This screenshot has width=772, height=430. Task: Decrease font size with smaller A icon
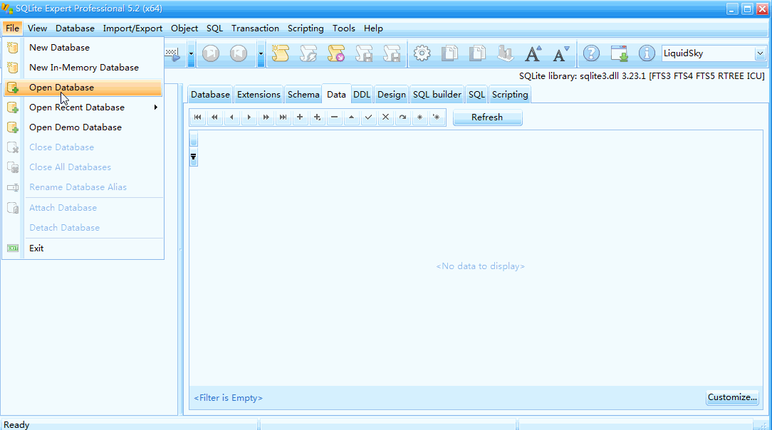click(560, 53)
